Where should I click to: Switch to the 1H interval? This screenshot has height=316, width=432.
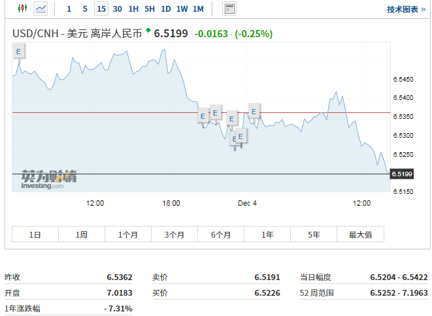pyautogui.click(x=133, y=9)
